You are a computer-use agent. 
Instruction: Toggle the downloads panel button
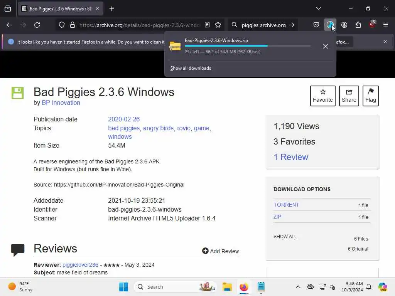point(330,25)
